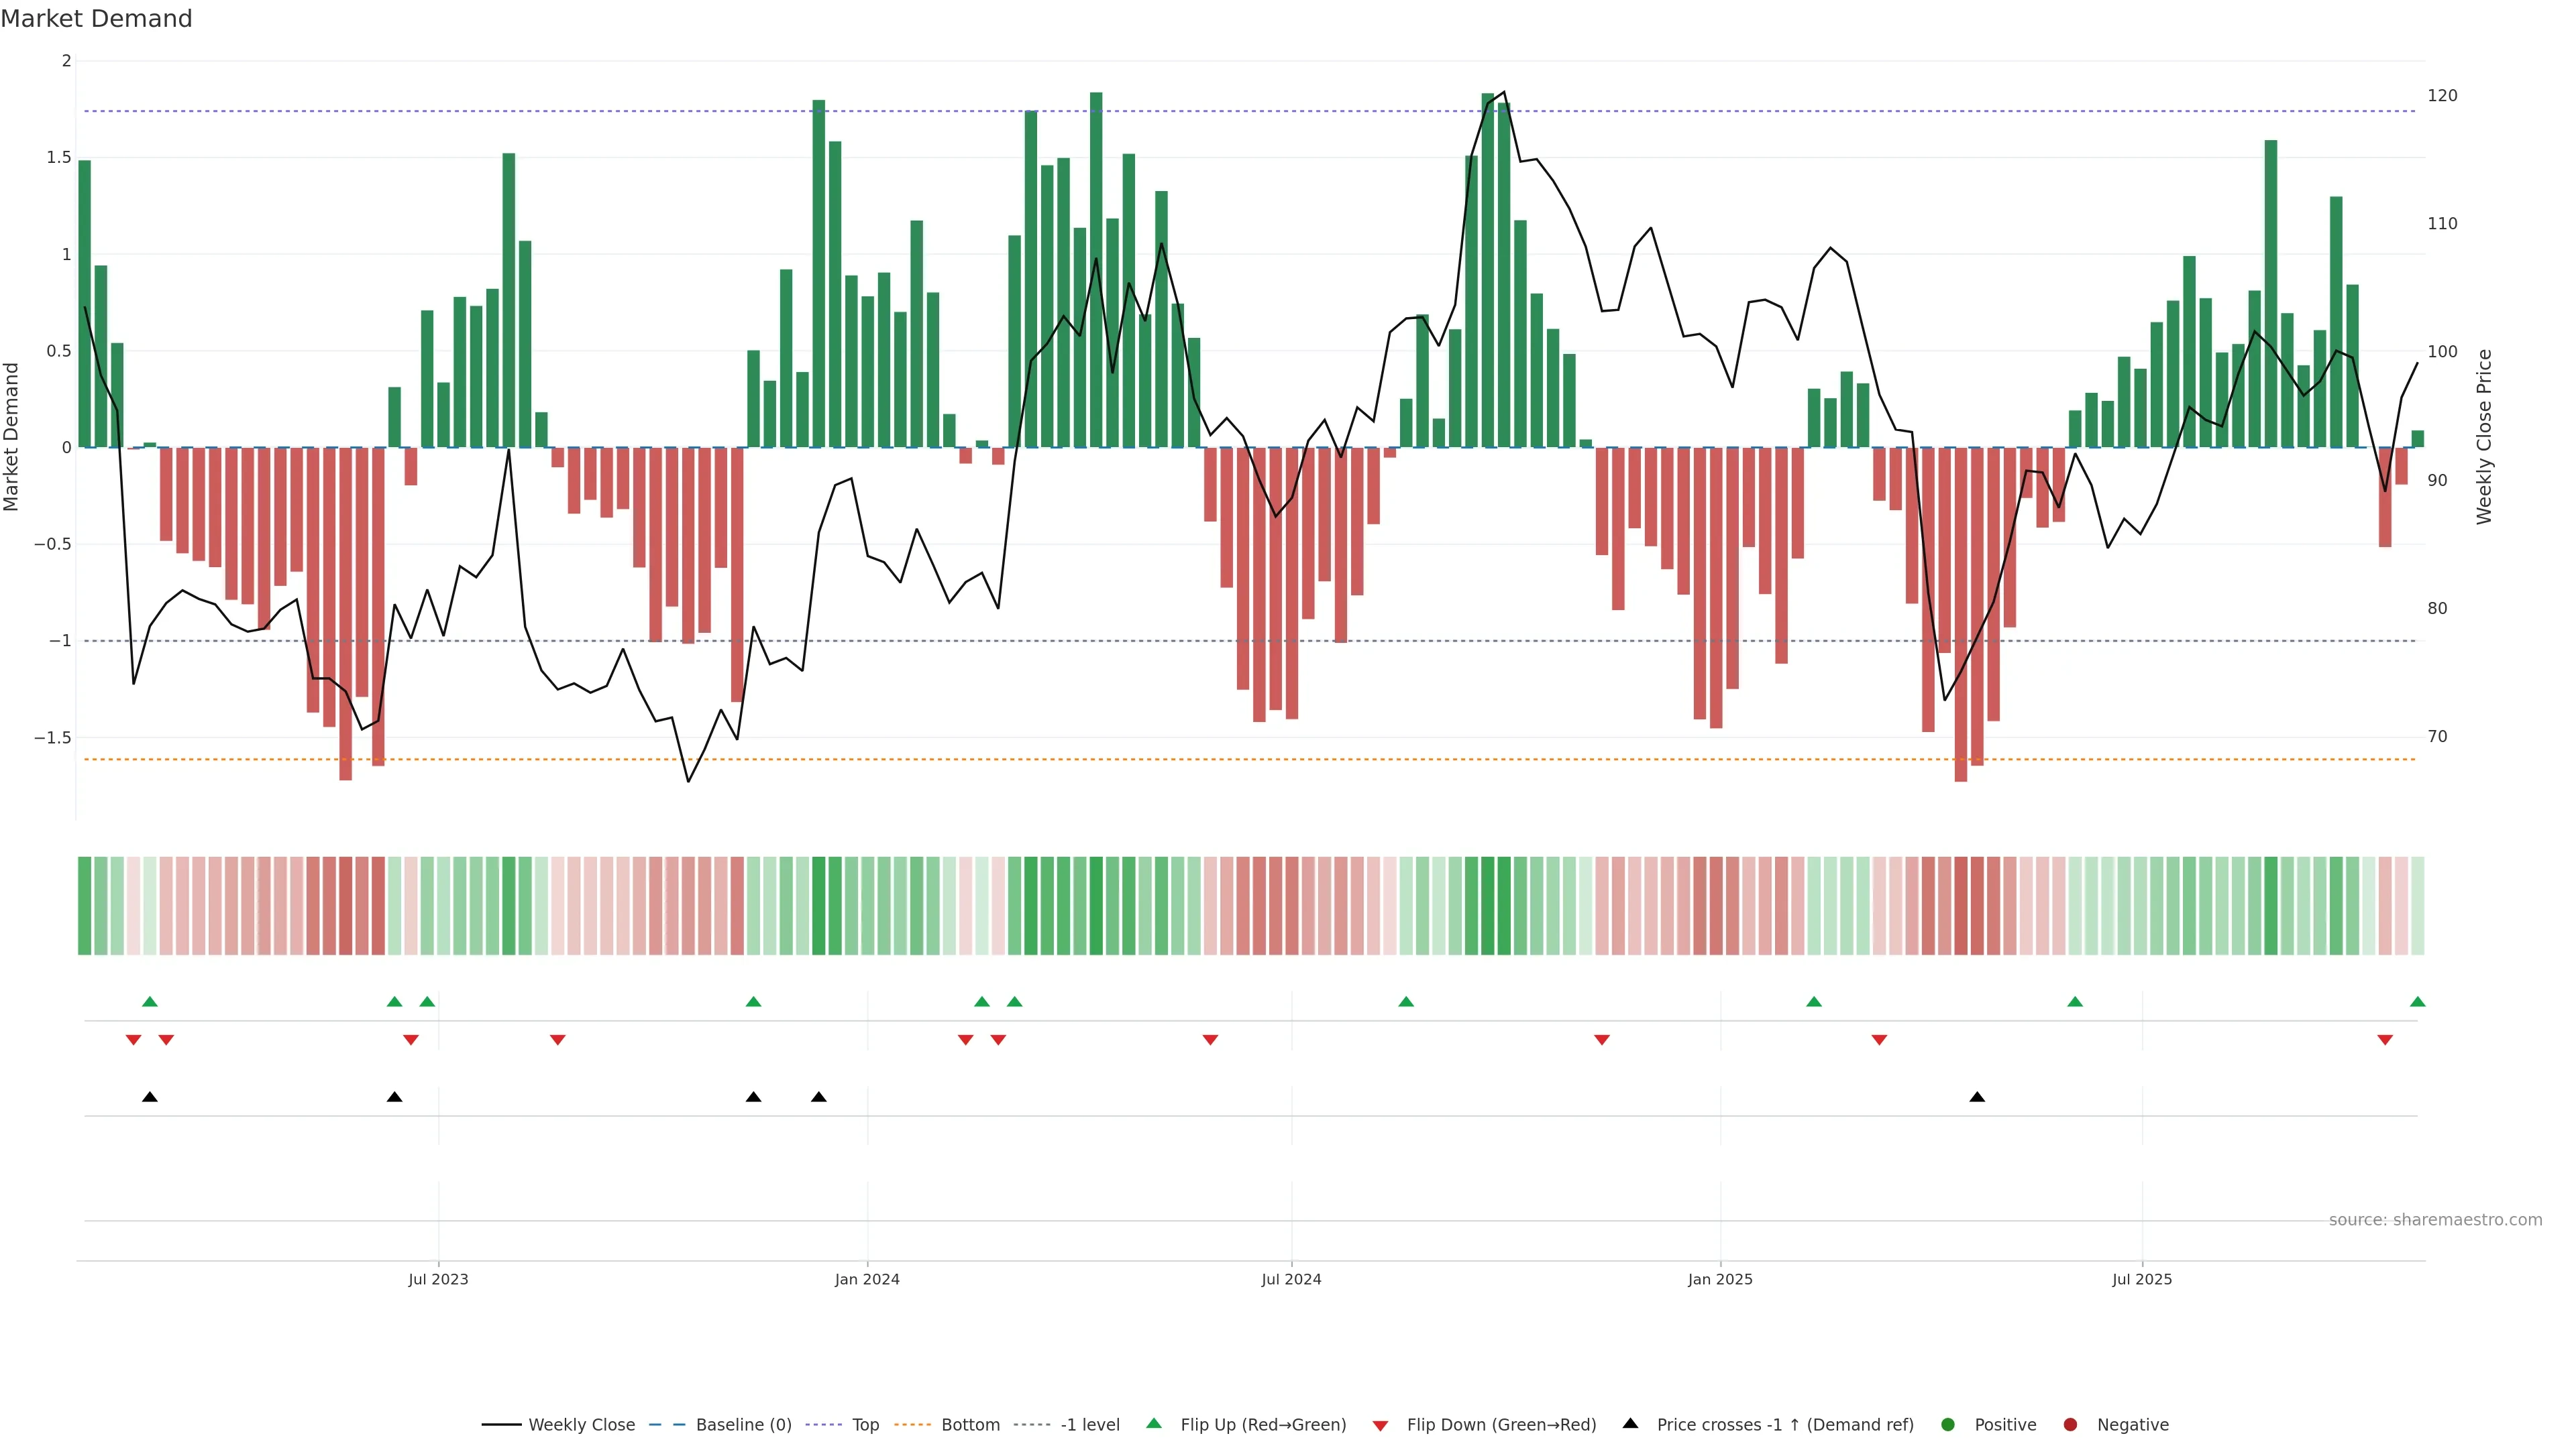Click red Flip Down legend triangle
Image resolution: width=2576 pixels, height=1448 pixels.
coord(1380,1426)
